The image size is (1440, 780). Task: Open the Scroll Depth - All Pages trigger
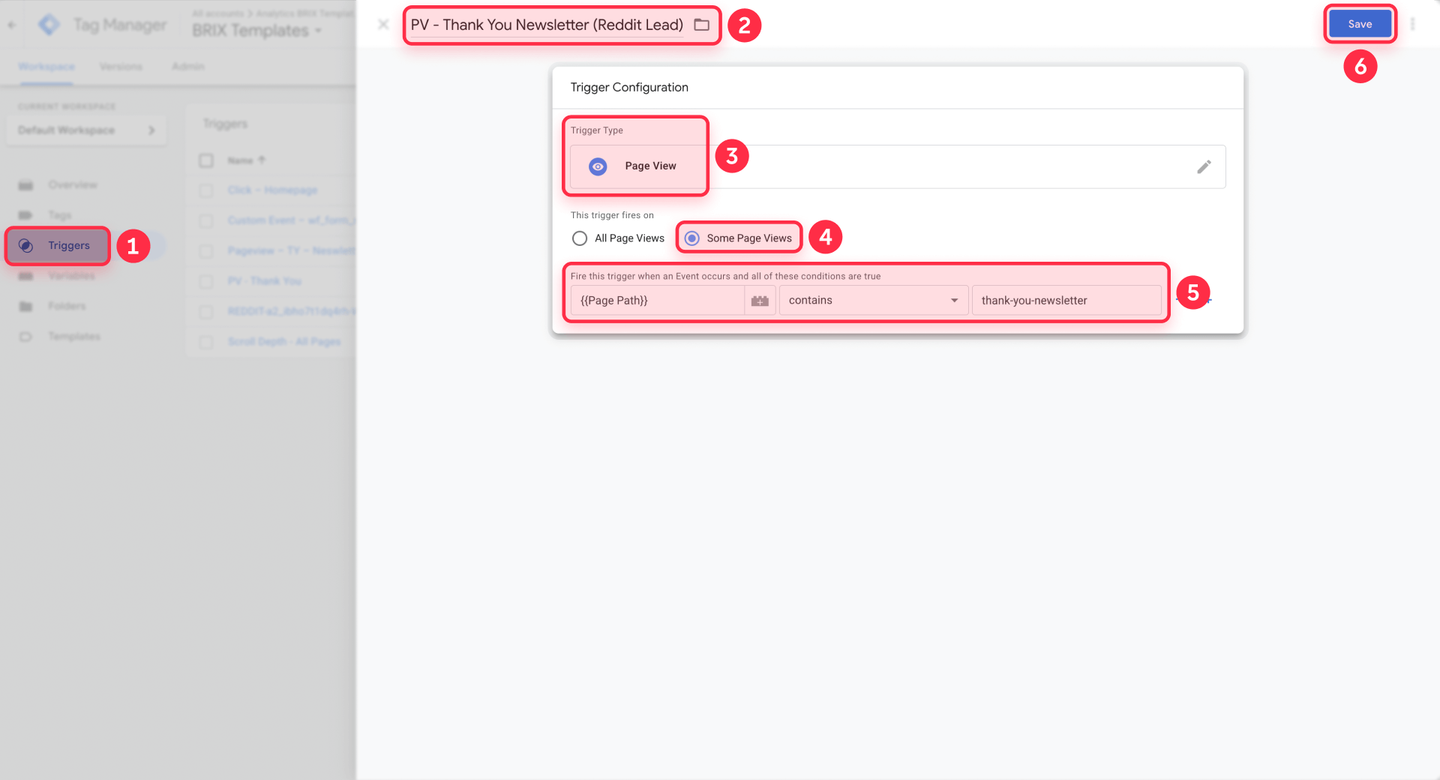click(x=284, y=341)
